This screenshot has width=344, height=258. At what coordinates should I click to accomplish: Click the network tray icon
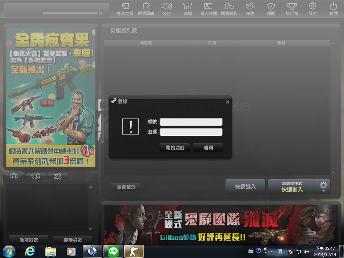coord(298,252)
